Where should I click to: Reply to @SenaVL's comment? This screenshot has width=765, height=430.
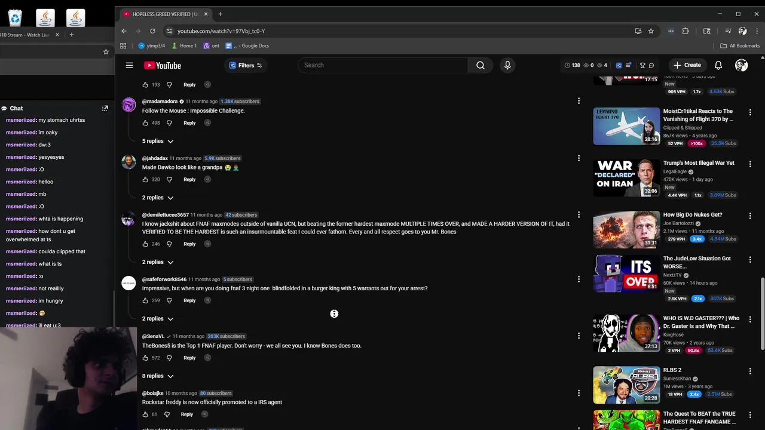click(x=189, y=358)
